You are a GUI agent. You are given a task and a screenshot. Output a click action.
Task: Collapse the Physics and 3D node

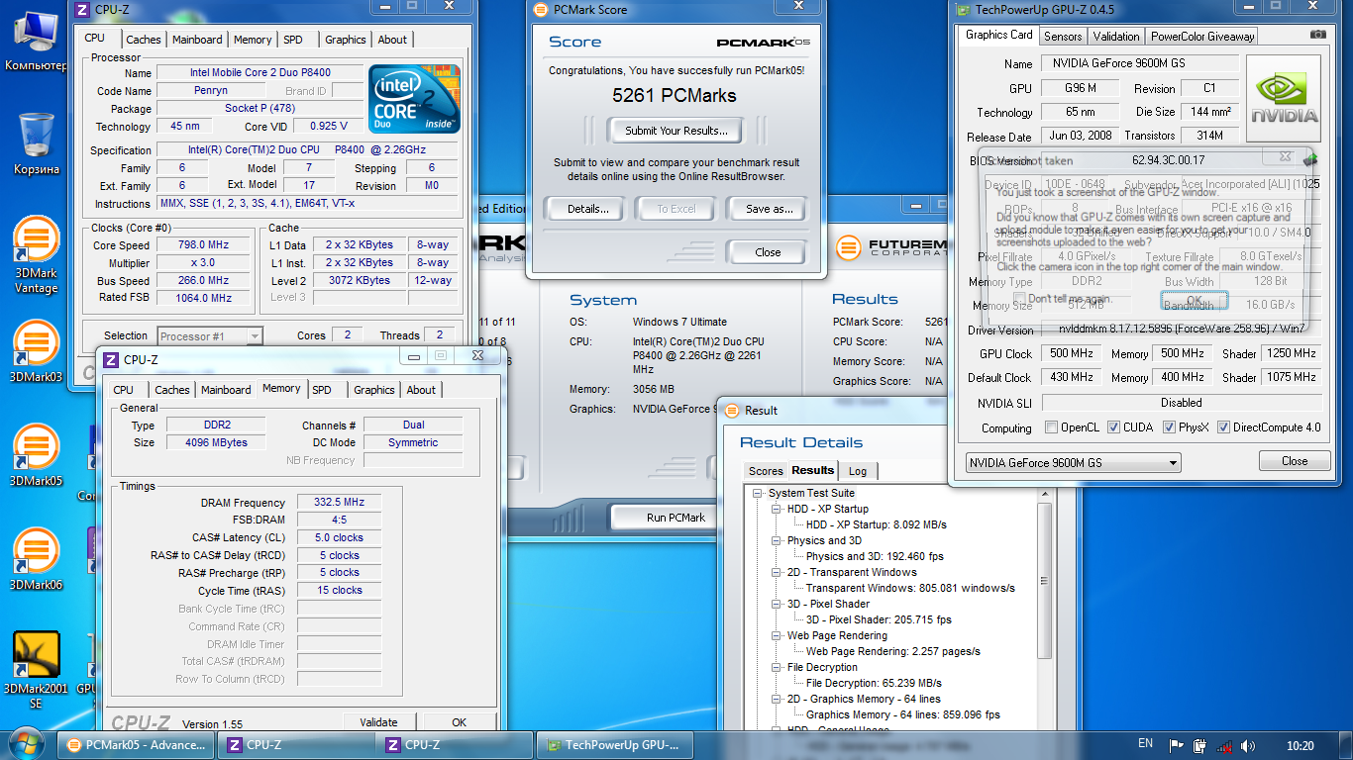pos(777,540)
